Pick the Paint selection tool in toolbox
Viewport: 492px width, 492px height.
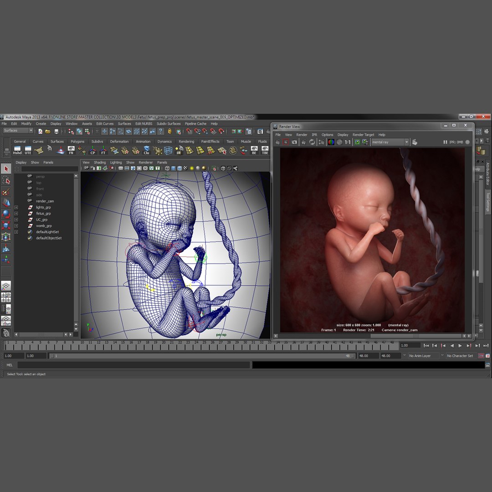[x=6, y=191]
